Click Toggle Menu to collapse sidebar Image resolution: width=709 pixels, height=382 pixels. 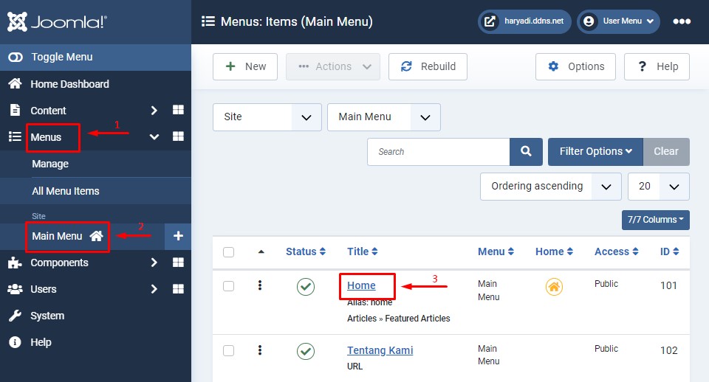point(61,58)
